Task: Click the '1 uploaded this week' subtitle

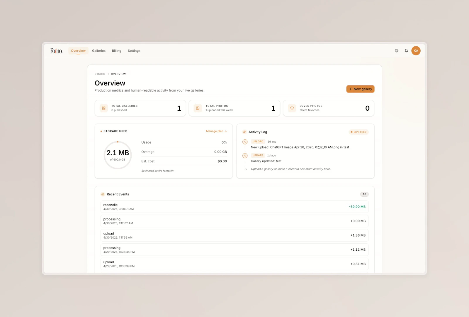Action: coord(219,110)
